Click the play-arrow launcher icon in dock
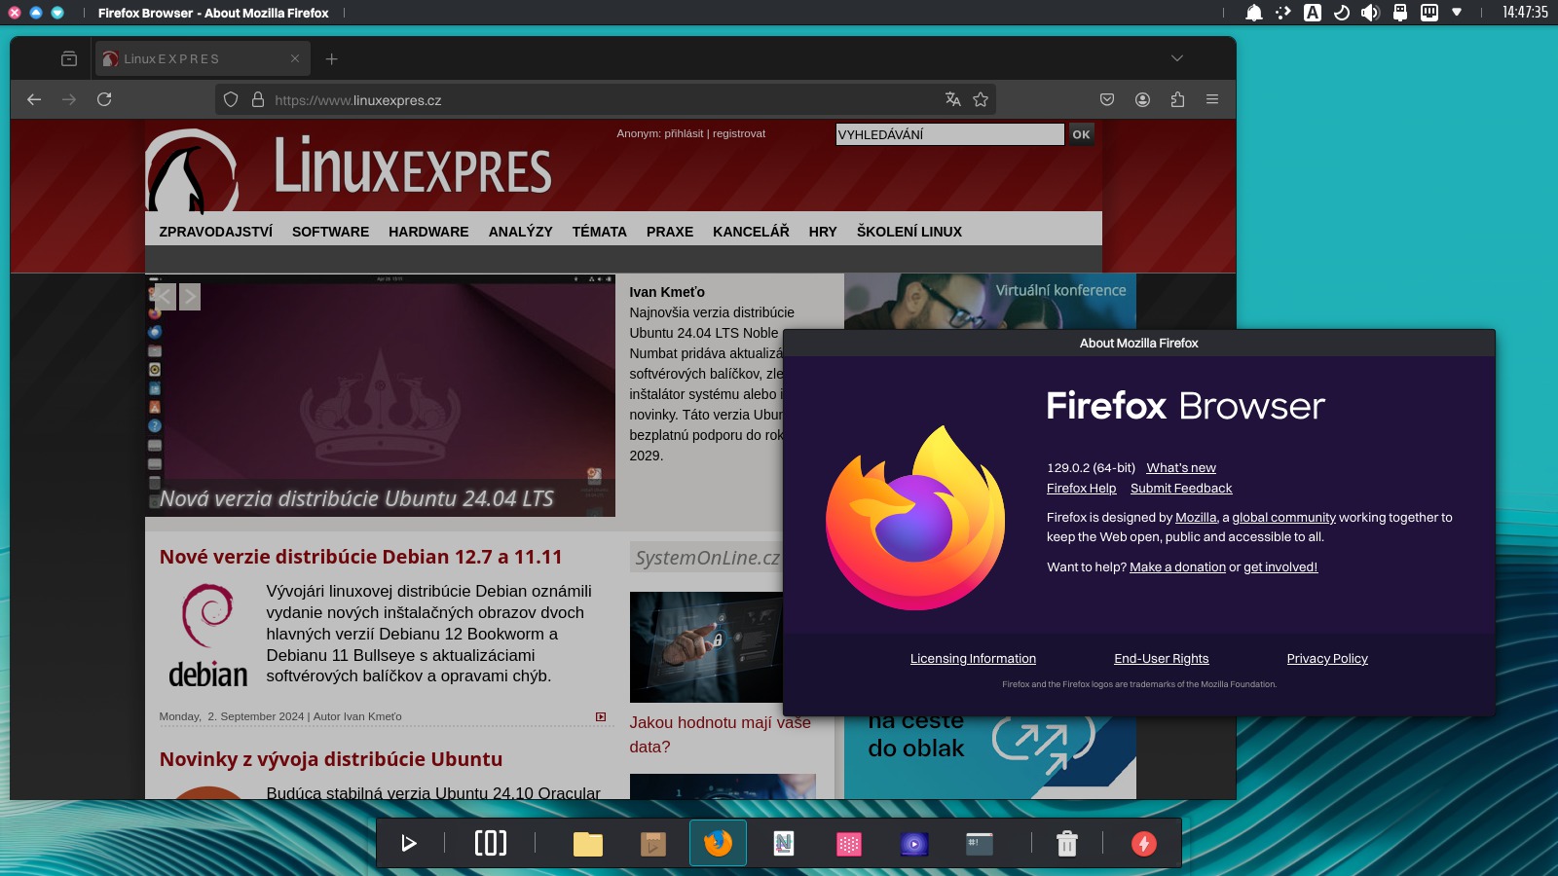The image size is (1558, 876). (409, 843)
